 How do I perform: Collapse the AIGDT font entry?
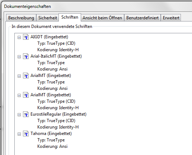(x=19, y=37)
